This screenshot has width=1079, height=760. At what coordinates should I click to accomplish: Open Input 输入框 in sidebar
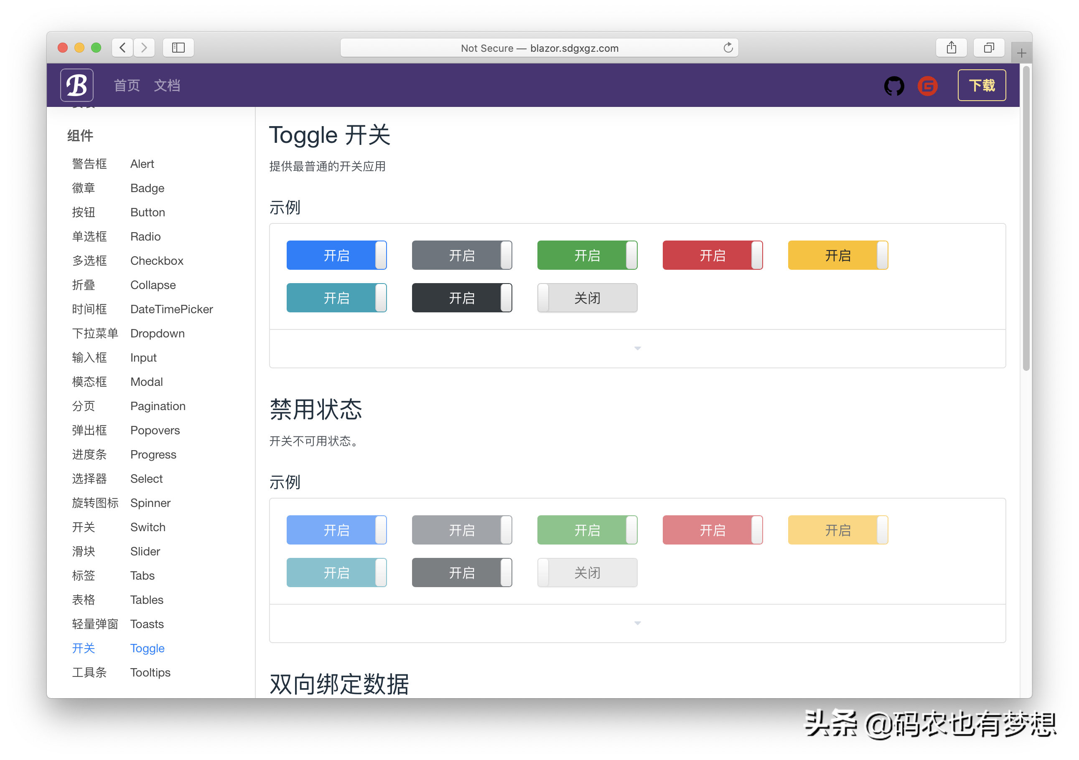114,357
